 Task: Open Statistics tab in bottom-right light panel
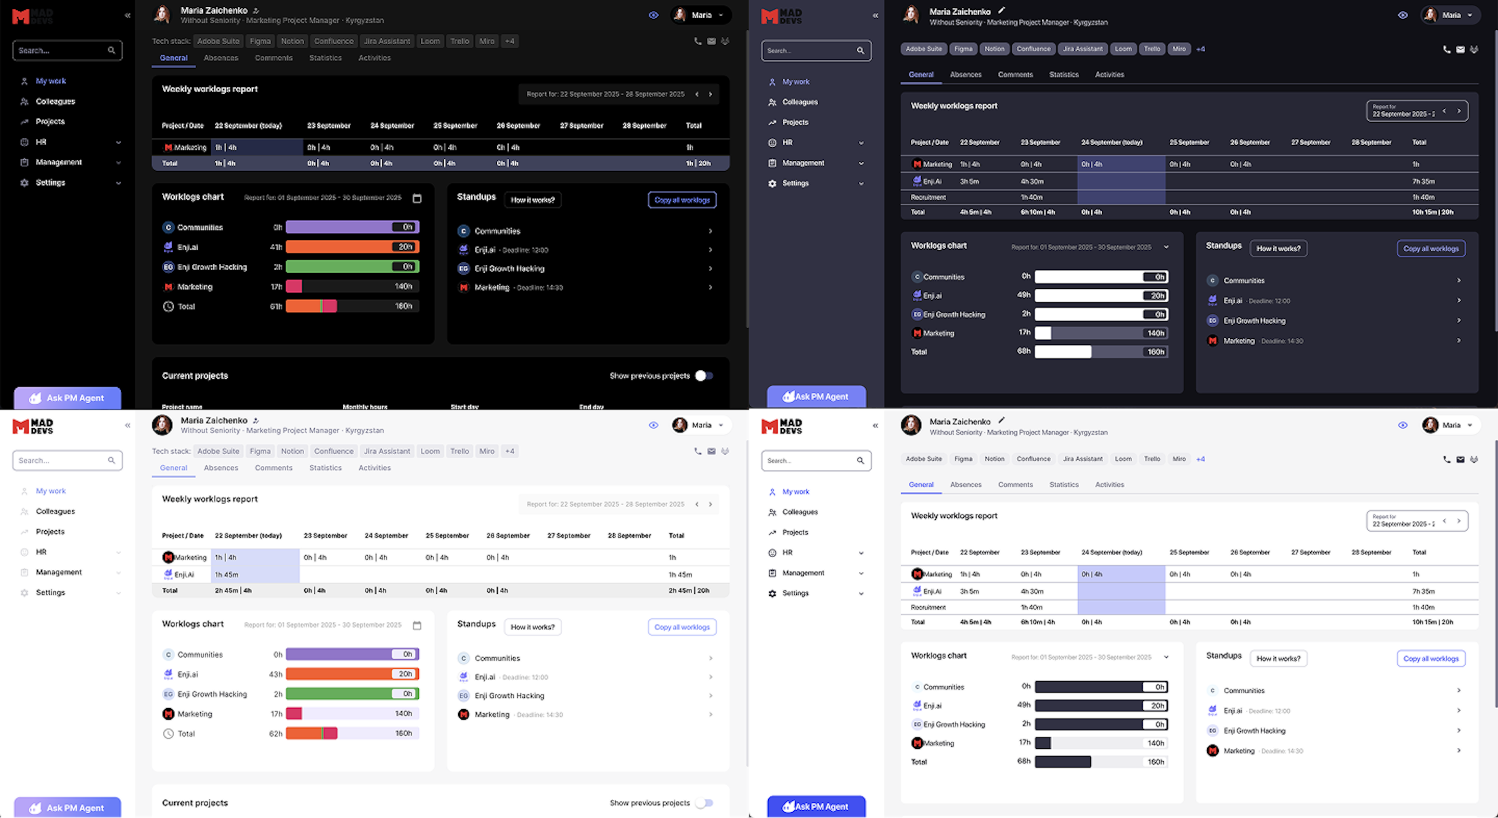click(1064, 484)
